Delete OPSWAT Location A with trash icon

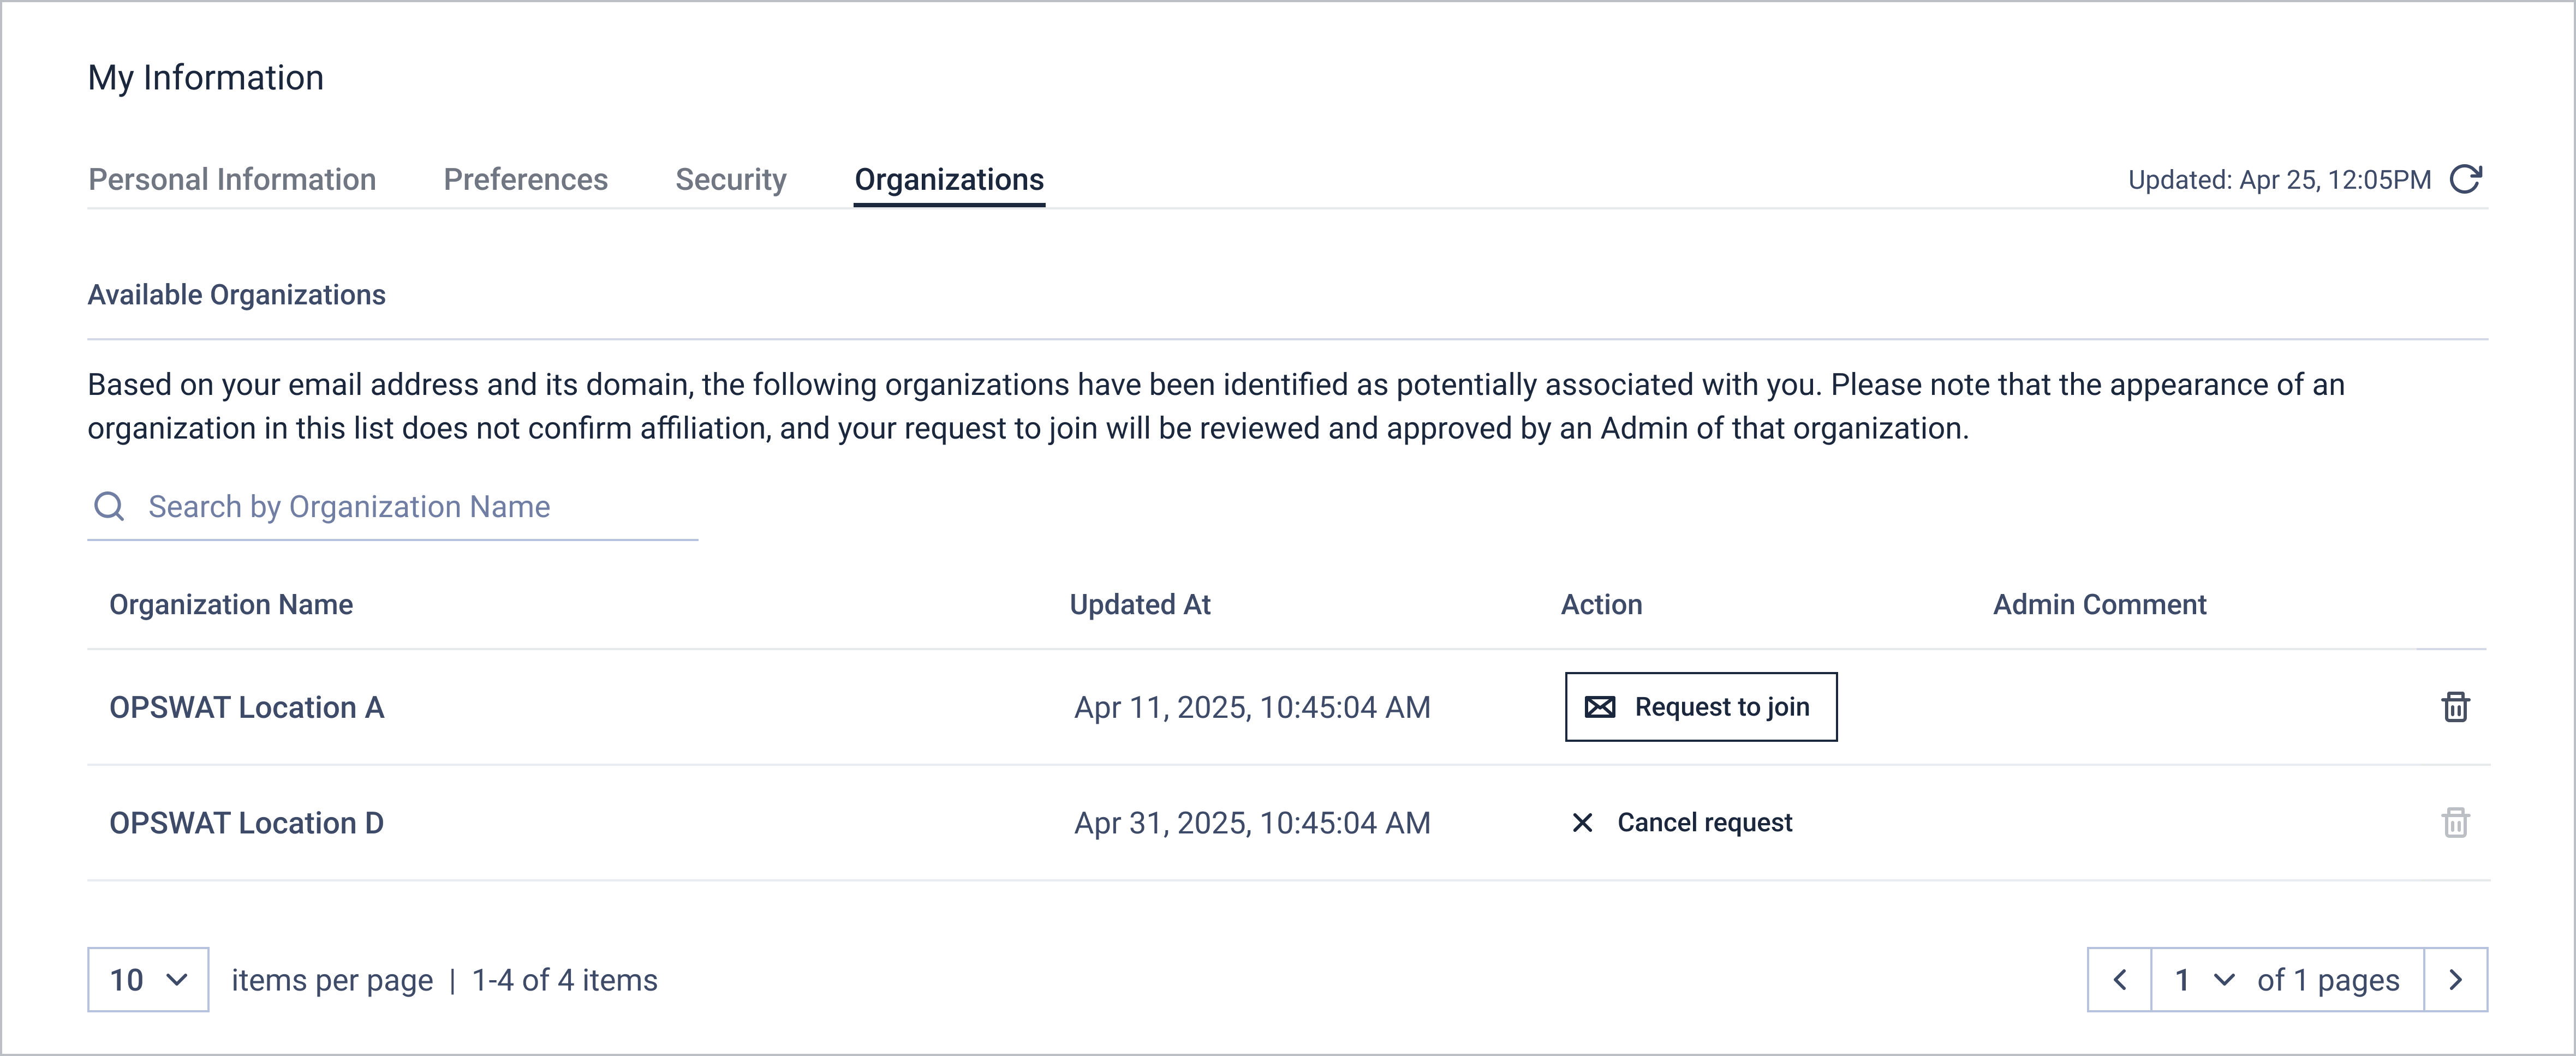pos(2455,707)
